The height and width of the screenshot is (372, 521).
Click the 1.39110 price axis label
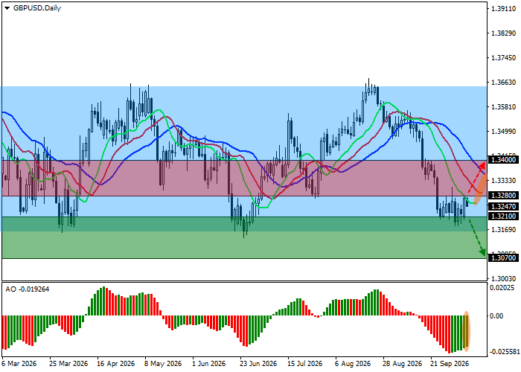click(x=503, y=9)
